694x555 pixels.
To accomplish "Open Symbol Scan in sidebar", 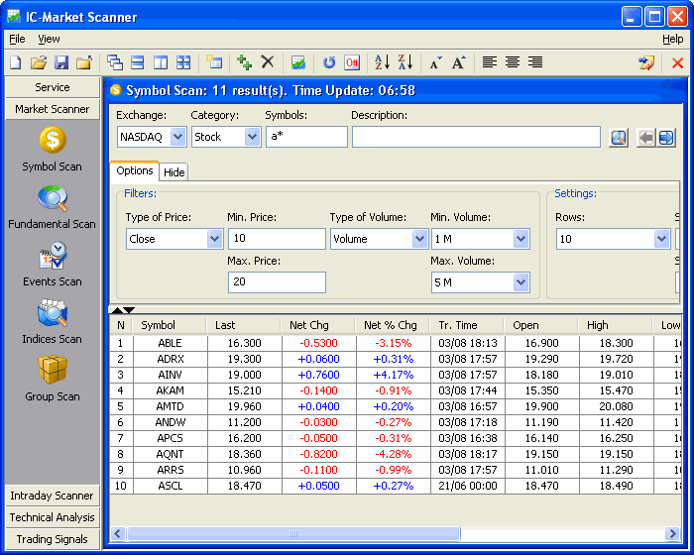I will pyautogui.click(x=53, y=149).
